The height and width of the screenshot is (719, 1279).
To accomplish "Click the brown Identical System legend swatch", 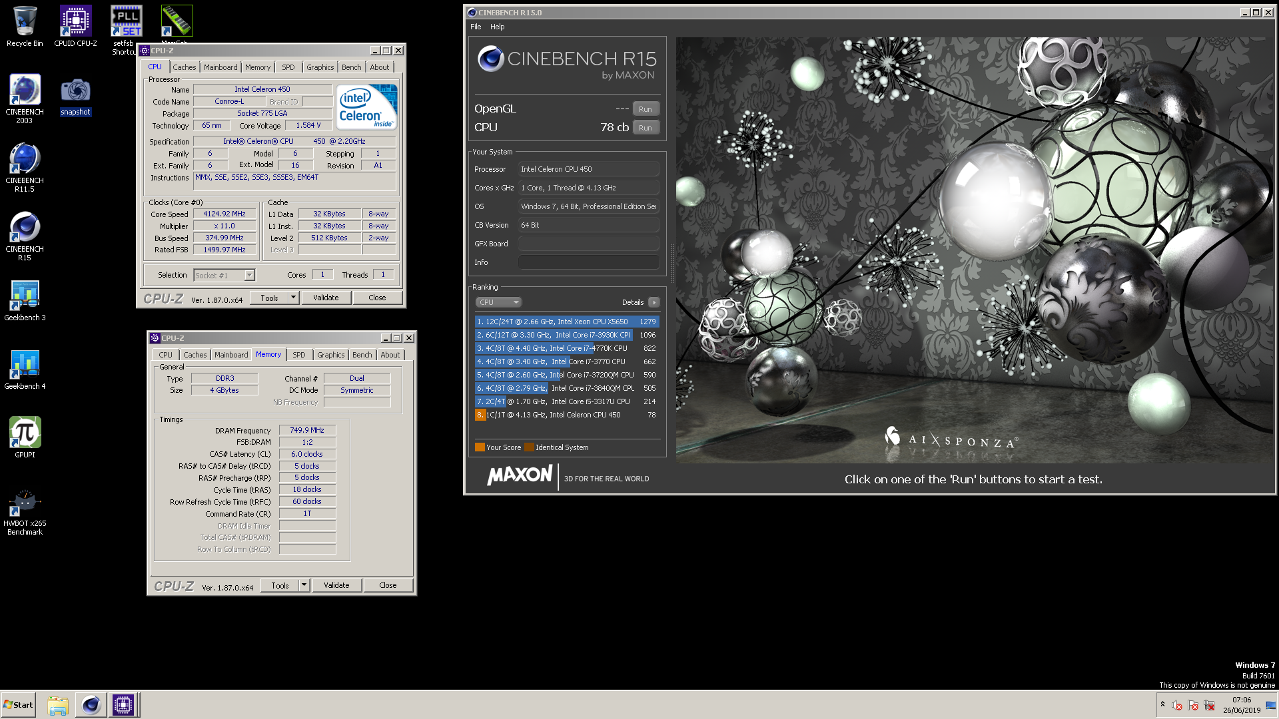I will pyautogui.click(x=529, y=447).
